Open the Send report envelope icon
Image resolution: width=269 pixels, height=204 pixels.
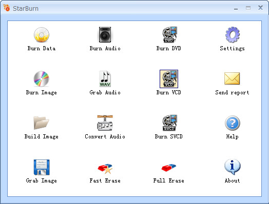tap(232, 78)
